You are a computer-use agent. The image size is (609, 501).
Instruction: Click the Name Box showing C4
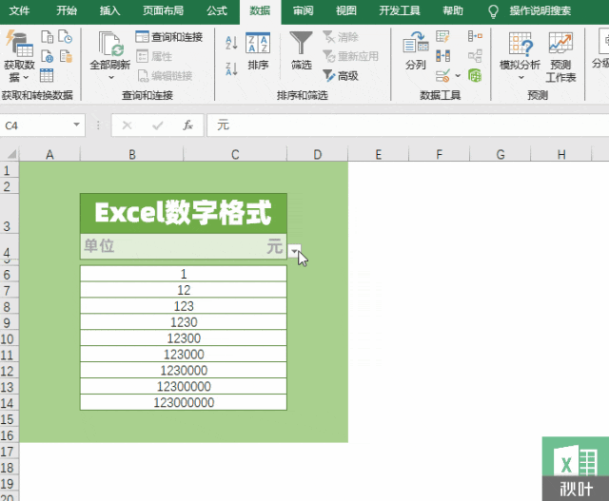(x=36, y=125)
